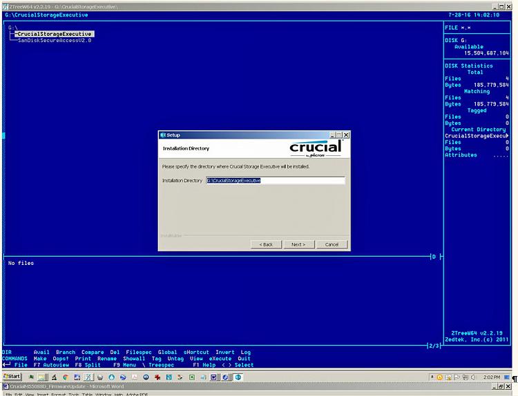518x396 pixels.
Task: Click the ZTree taskbar button icon
Action: (x=88, y=377)
